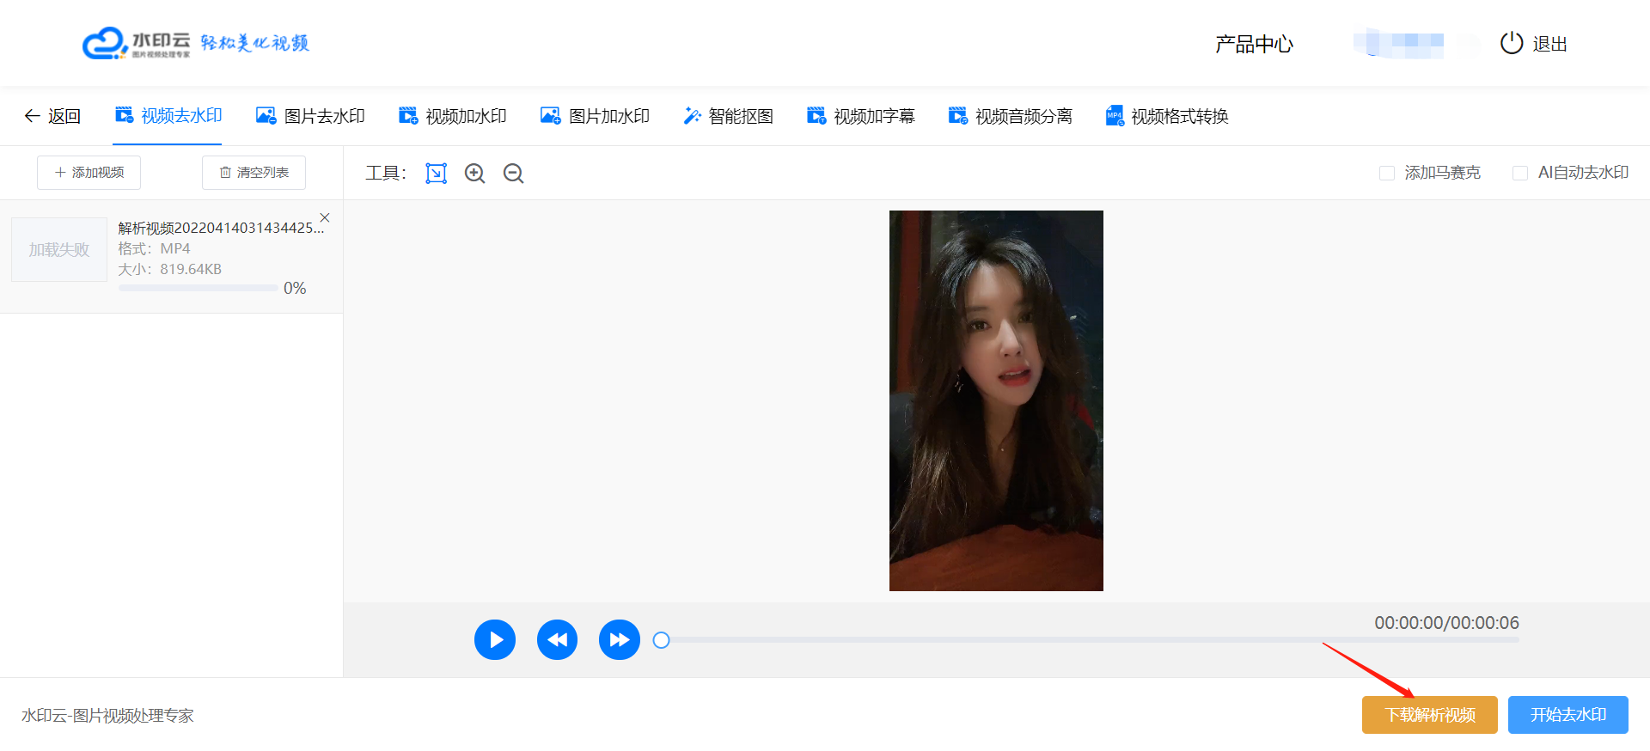Click the 下载解析视频 button
Image resolution: width=1650 pixels, height=751 pixels.
click(x=1429, y=715)
